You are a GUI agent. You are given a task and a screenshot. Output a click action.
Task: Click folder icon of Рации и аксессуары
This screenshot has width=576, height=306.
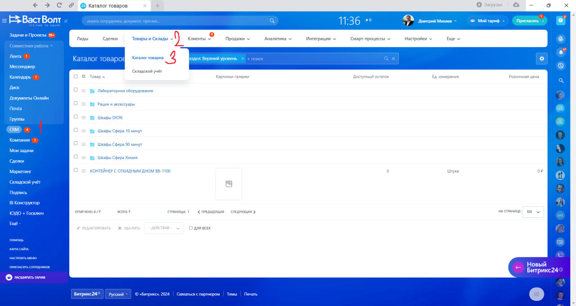click(92, 104)
